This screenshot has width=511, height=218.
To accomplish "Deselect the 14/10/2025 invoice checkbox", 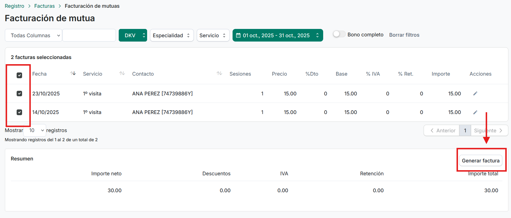I will 19,112.
